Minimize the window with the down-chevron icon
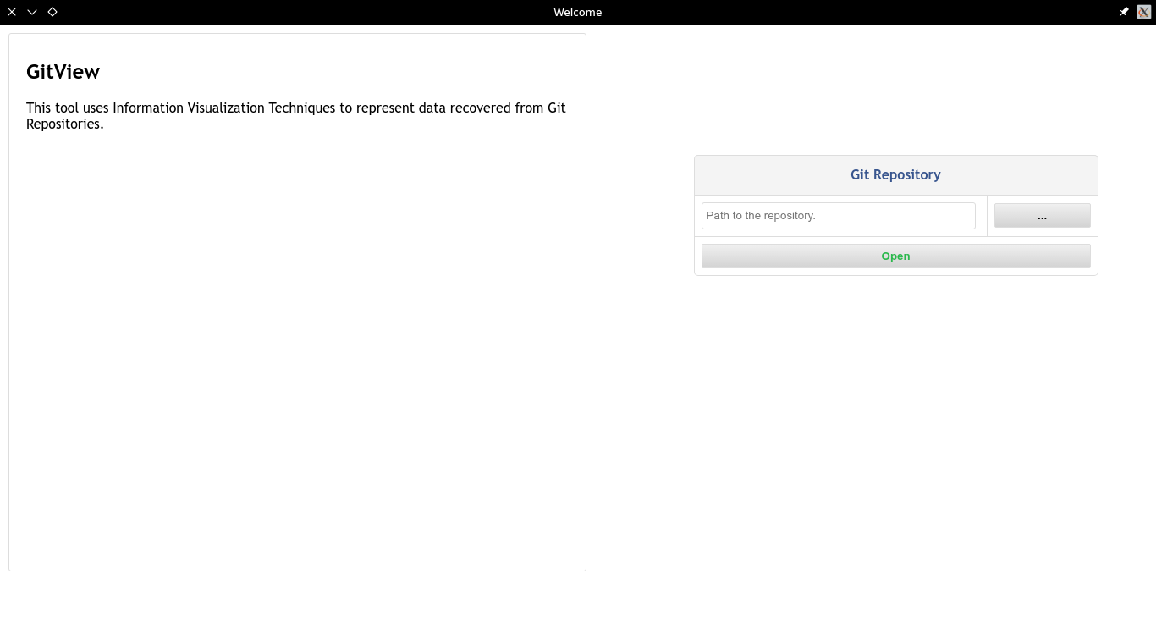The image size is (1156, 623). [x=32, y=12]
